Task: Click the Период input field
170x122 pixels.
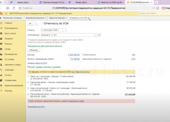Action: 52,30
